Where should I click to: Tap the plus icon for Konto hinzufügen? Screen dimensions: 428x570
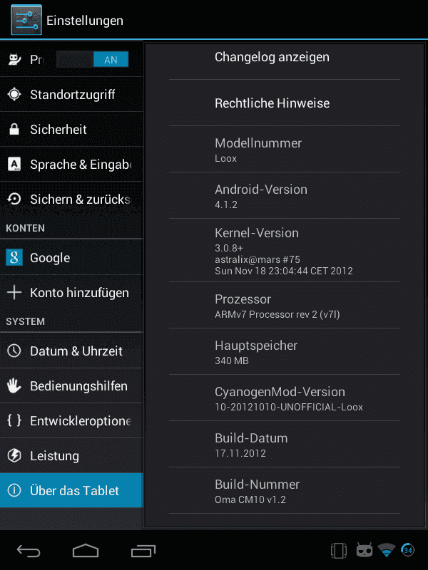pyautogui.click(x=14, y=292)
